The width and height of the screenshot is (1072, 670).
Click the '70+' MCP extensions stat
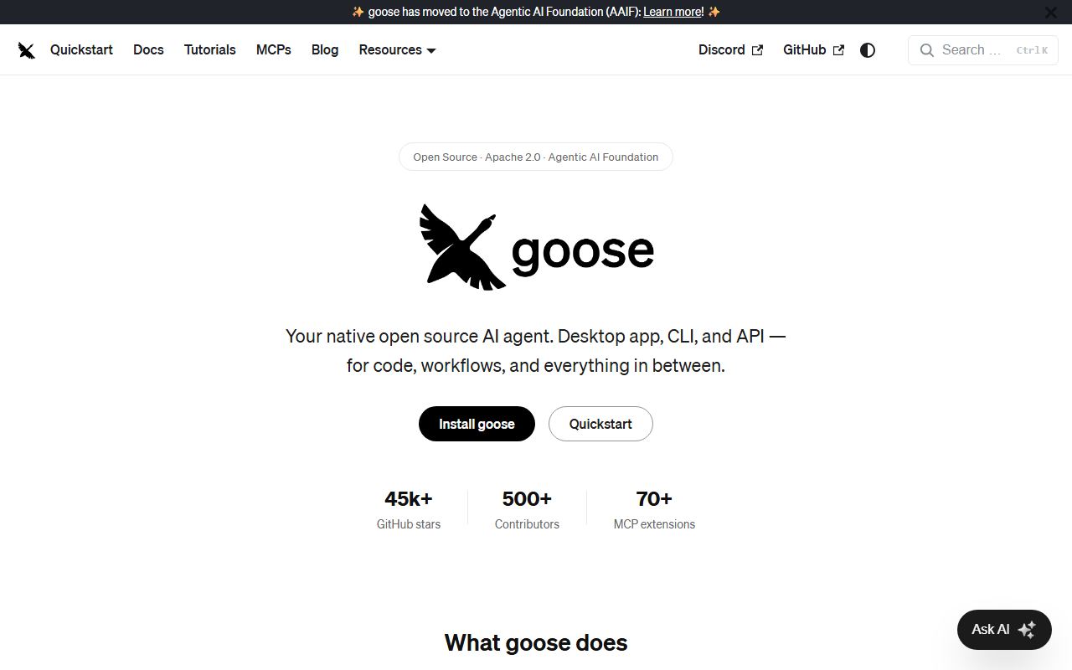coord(654,509)
